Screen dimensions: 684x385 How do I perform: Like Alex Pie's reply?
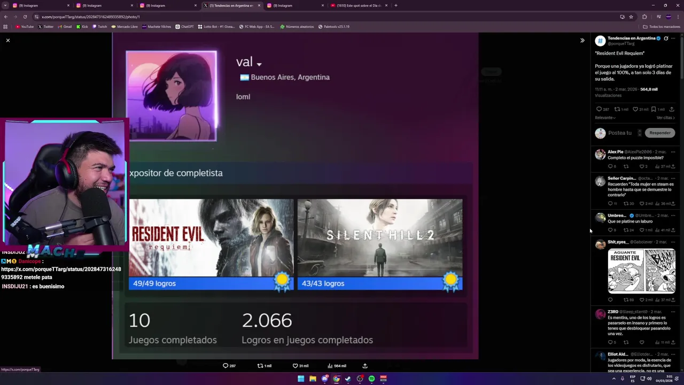(x=642, y=166)
